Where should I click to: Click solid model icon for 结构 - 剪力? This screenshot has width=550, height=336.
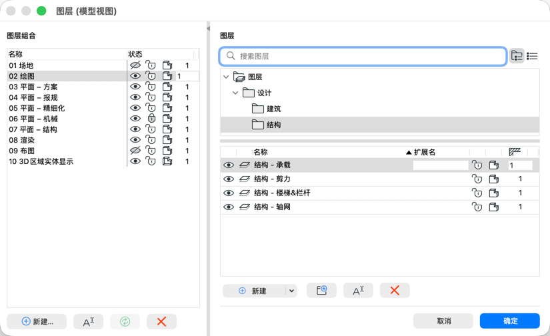(494, 179)
